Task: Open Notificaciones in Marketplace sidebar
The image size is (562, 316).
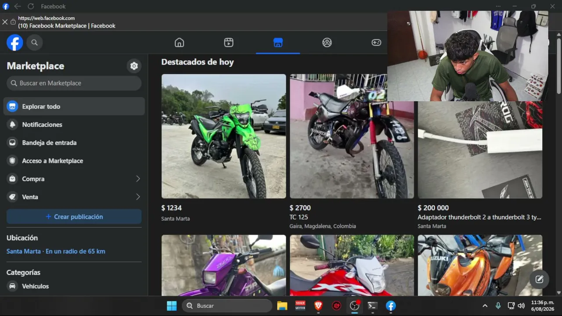Action: tap(74, 125)
